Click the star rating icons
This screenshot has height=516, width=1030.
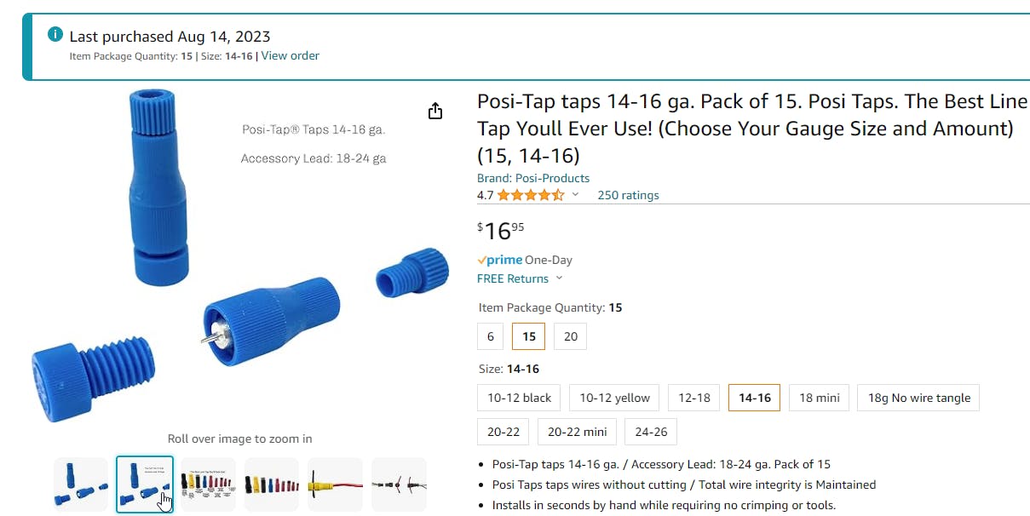point(530,195)
